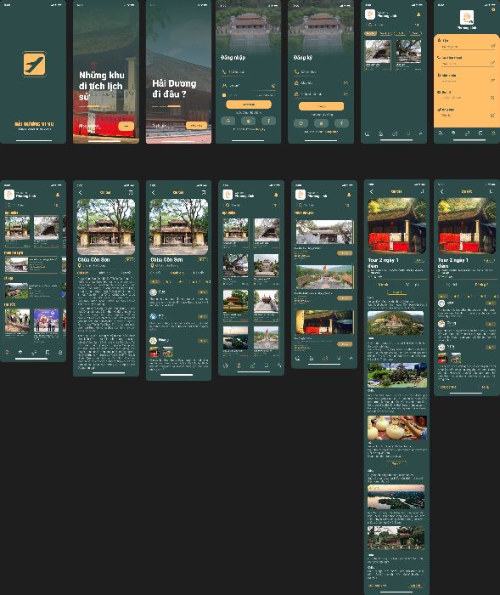The height and width of the screenshot is (595, 500).
Task: Tap the orange button on the 'Hải Dương đi đâu ?' screen
Action: [196, 126]
